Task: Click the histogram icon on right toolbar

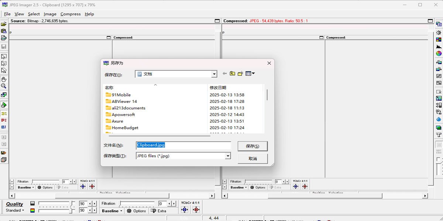Action: click(438, 46)
